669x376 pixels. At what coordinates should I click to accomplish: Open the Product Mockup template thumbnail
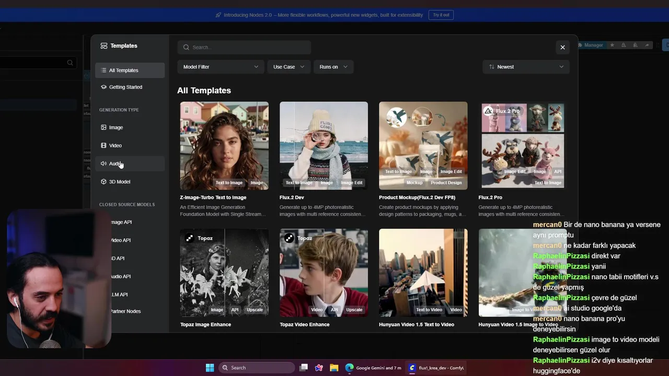coord(423,146)
